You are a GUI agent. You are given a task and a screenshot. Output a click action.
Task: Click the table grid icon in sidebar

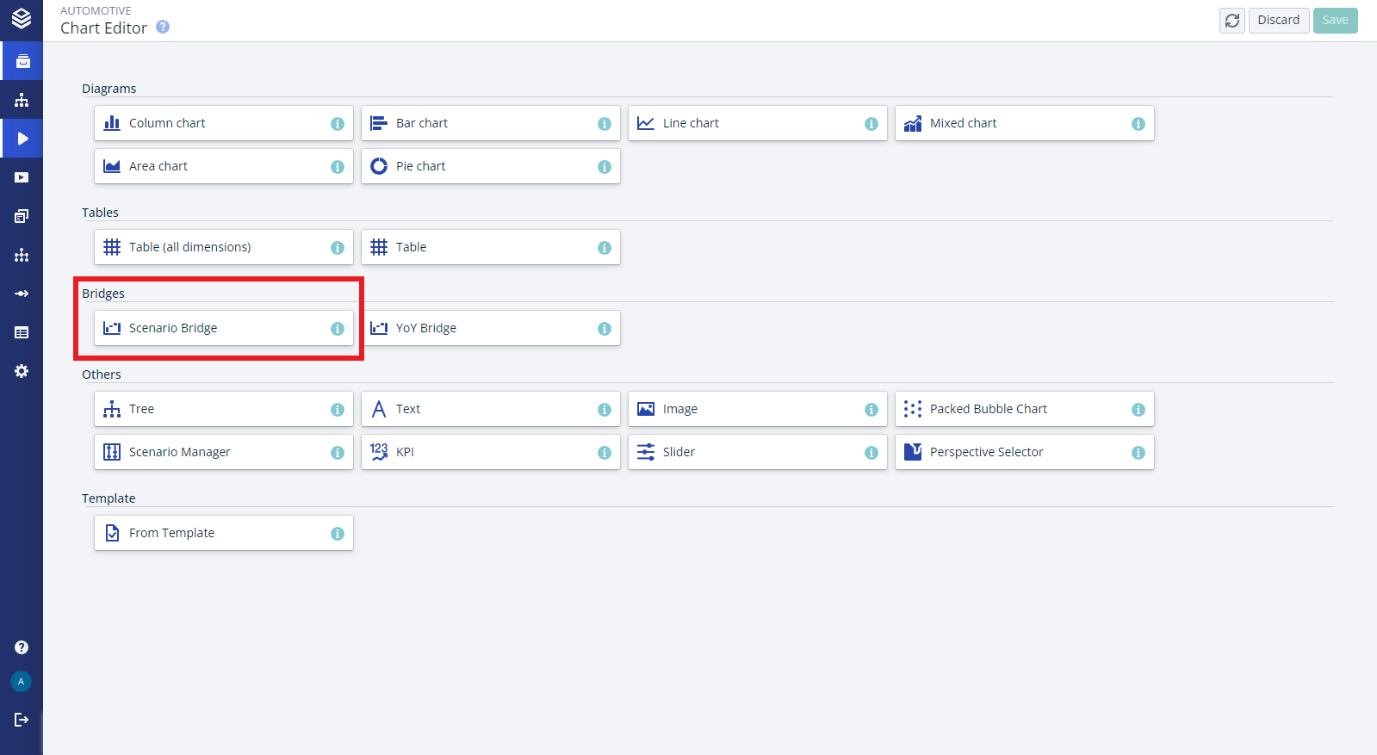point(22,333)
